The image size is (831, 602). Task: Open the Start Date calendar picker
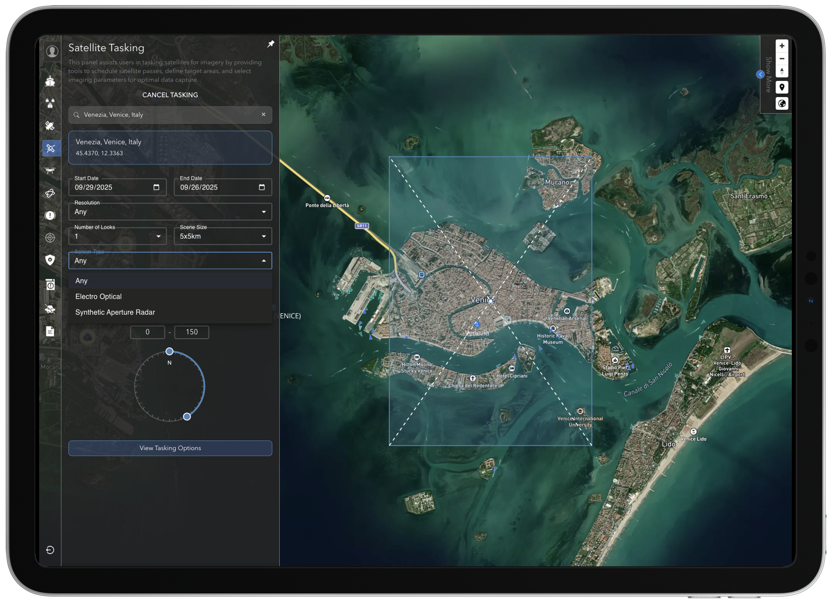pos(156,187)
